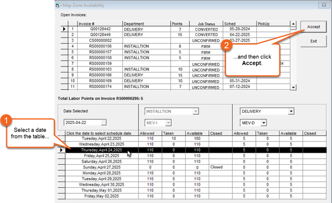Close the Map Zone Availability window
This screenshot has height=203, width=332.
click(x=323, y=5)
